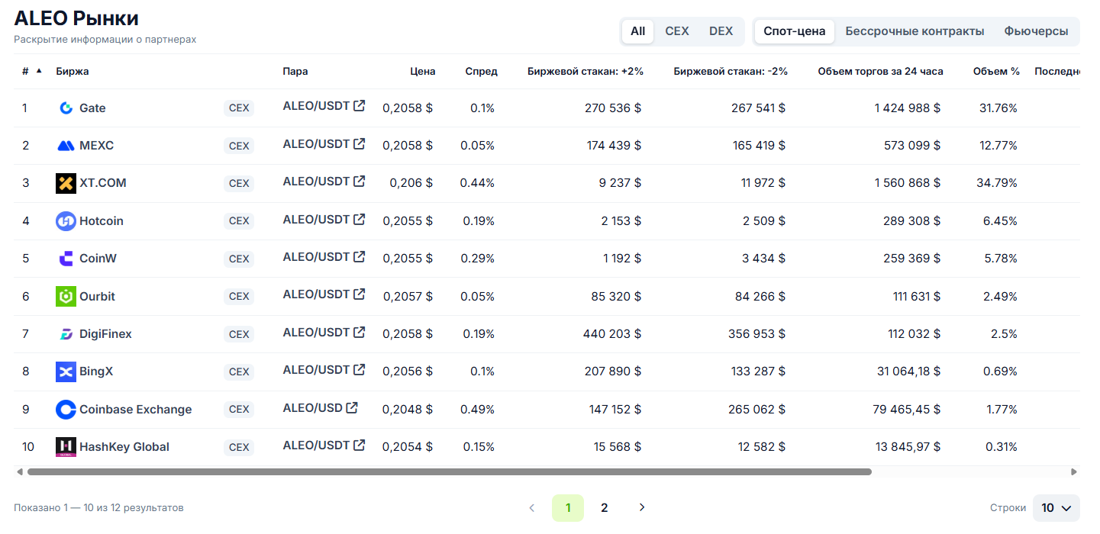Open external link icon in DigiFinex row
The width and height of the screenshot is (1100, 534).
(359, 332)
